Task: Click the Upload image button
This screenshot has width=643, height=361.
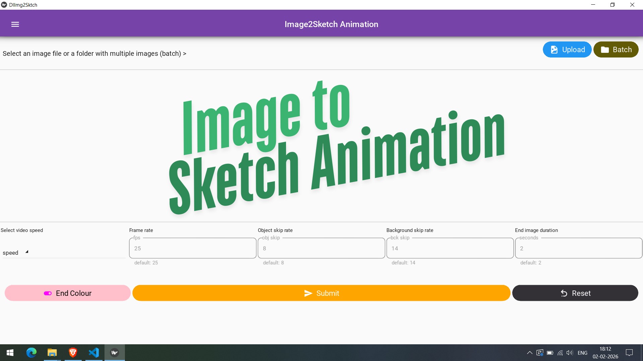Action: click(x=567, y=49)
